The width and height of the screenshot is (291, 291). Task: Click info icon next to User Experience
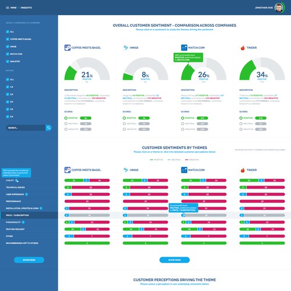point(27,194)
